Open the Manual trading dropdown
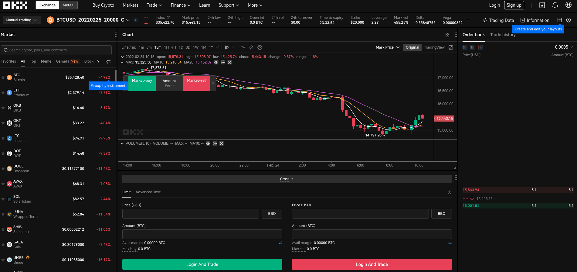This screenshot has height=272, width=577. pos(21,20)
